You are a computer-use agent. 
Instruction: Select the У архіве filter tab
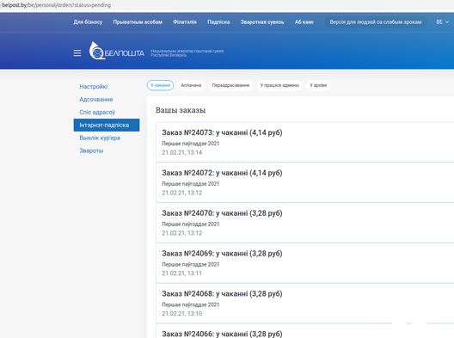[318, 85]
